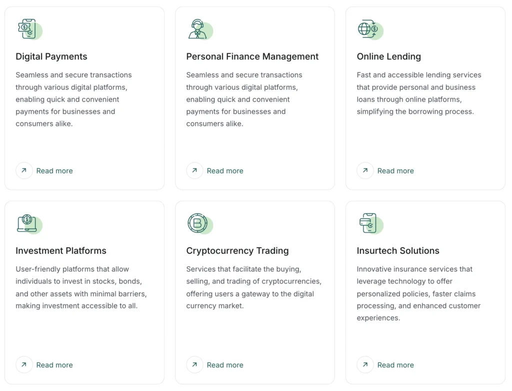Open Read more for Online Lending
Screen dimensions: 512x391
point(395,170)
